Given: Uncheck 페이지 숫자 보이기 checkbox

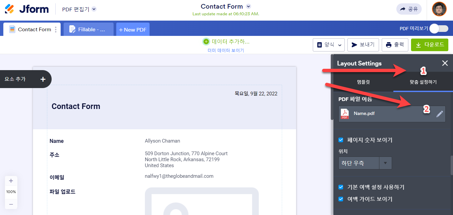Looking at the screenshot, I should (x=341, y=140).
